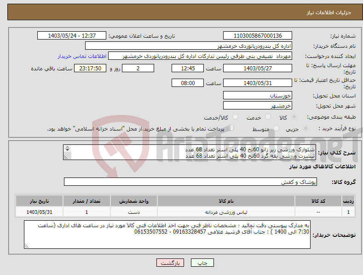Screen dimensions: 363x275
Task: Click the general description text area
Action: tap(190, 152)
